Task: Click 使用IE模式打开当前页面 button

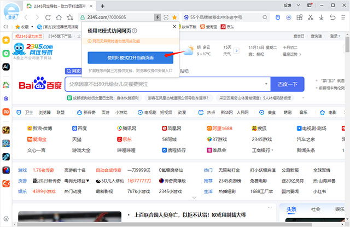Action: tap(129, 56)
